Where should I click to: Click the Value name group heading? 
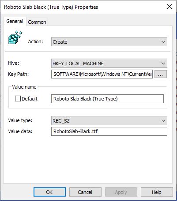(x=24, y=87)
